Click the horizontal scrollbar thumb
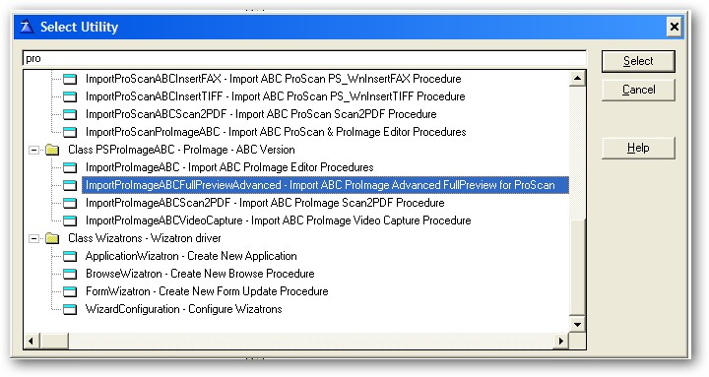The width and height of the screenshot is (709, 377). pyautogui.click(x=54, y=342)
